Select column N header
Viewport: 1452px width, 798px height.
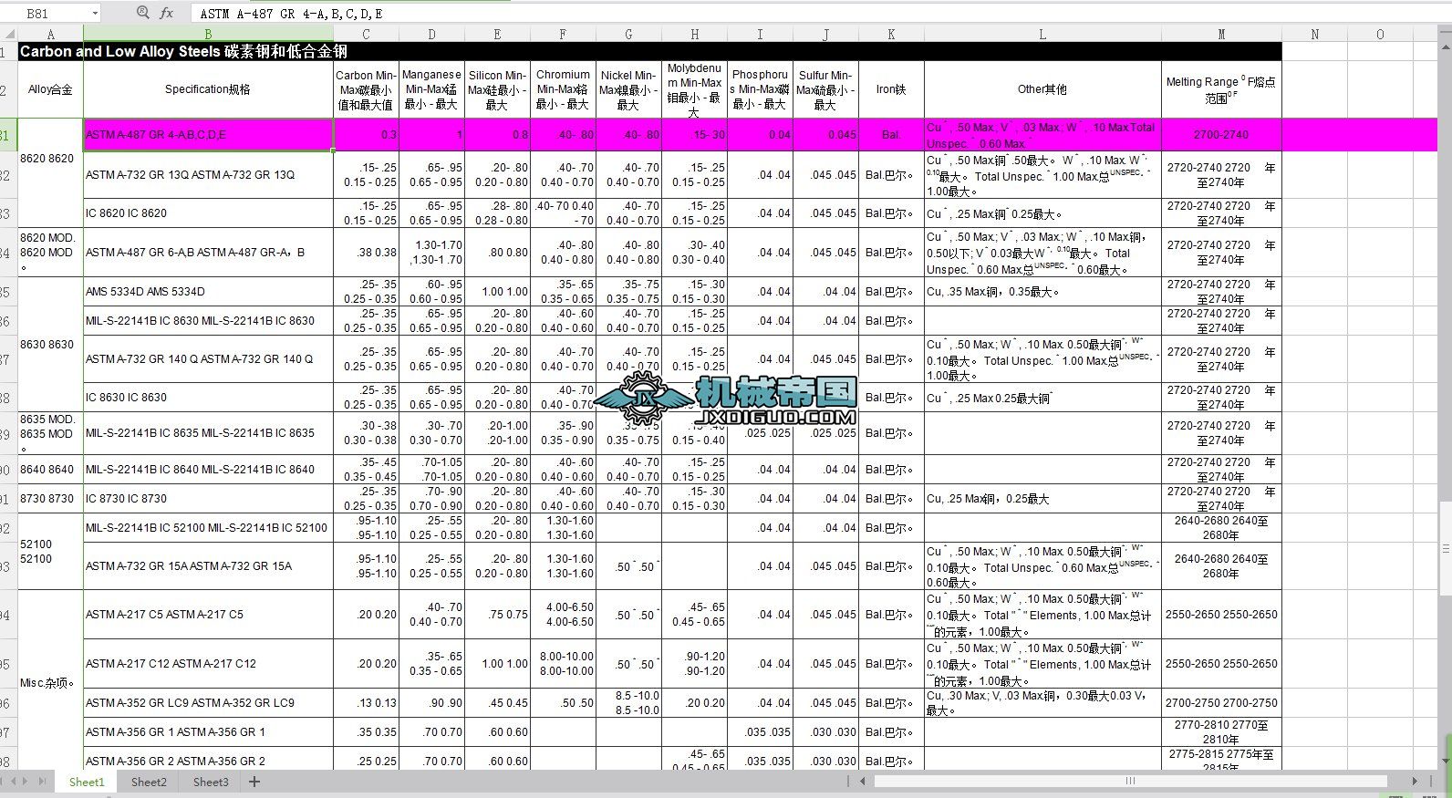(1314, 35)
